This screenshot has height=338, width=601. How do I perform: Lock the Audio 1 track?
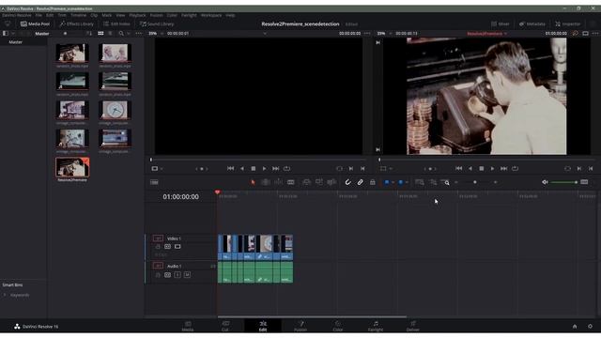click(158, 275)
